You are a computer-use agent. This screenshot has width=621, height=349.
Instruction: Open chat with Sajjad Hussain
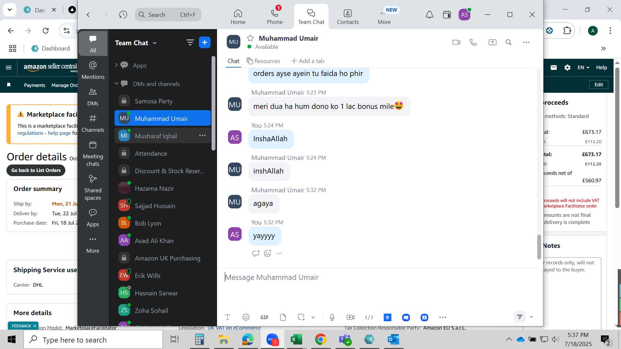[163, 206]
